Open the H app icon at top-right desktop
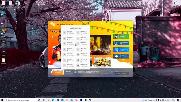This screenshot has height=102, width=181. 175,3
